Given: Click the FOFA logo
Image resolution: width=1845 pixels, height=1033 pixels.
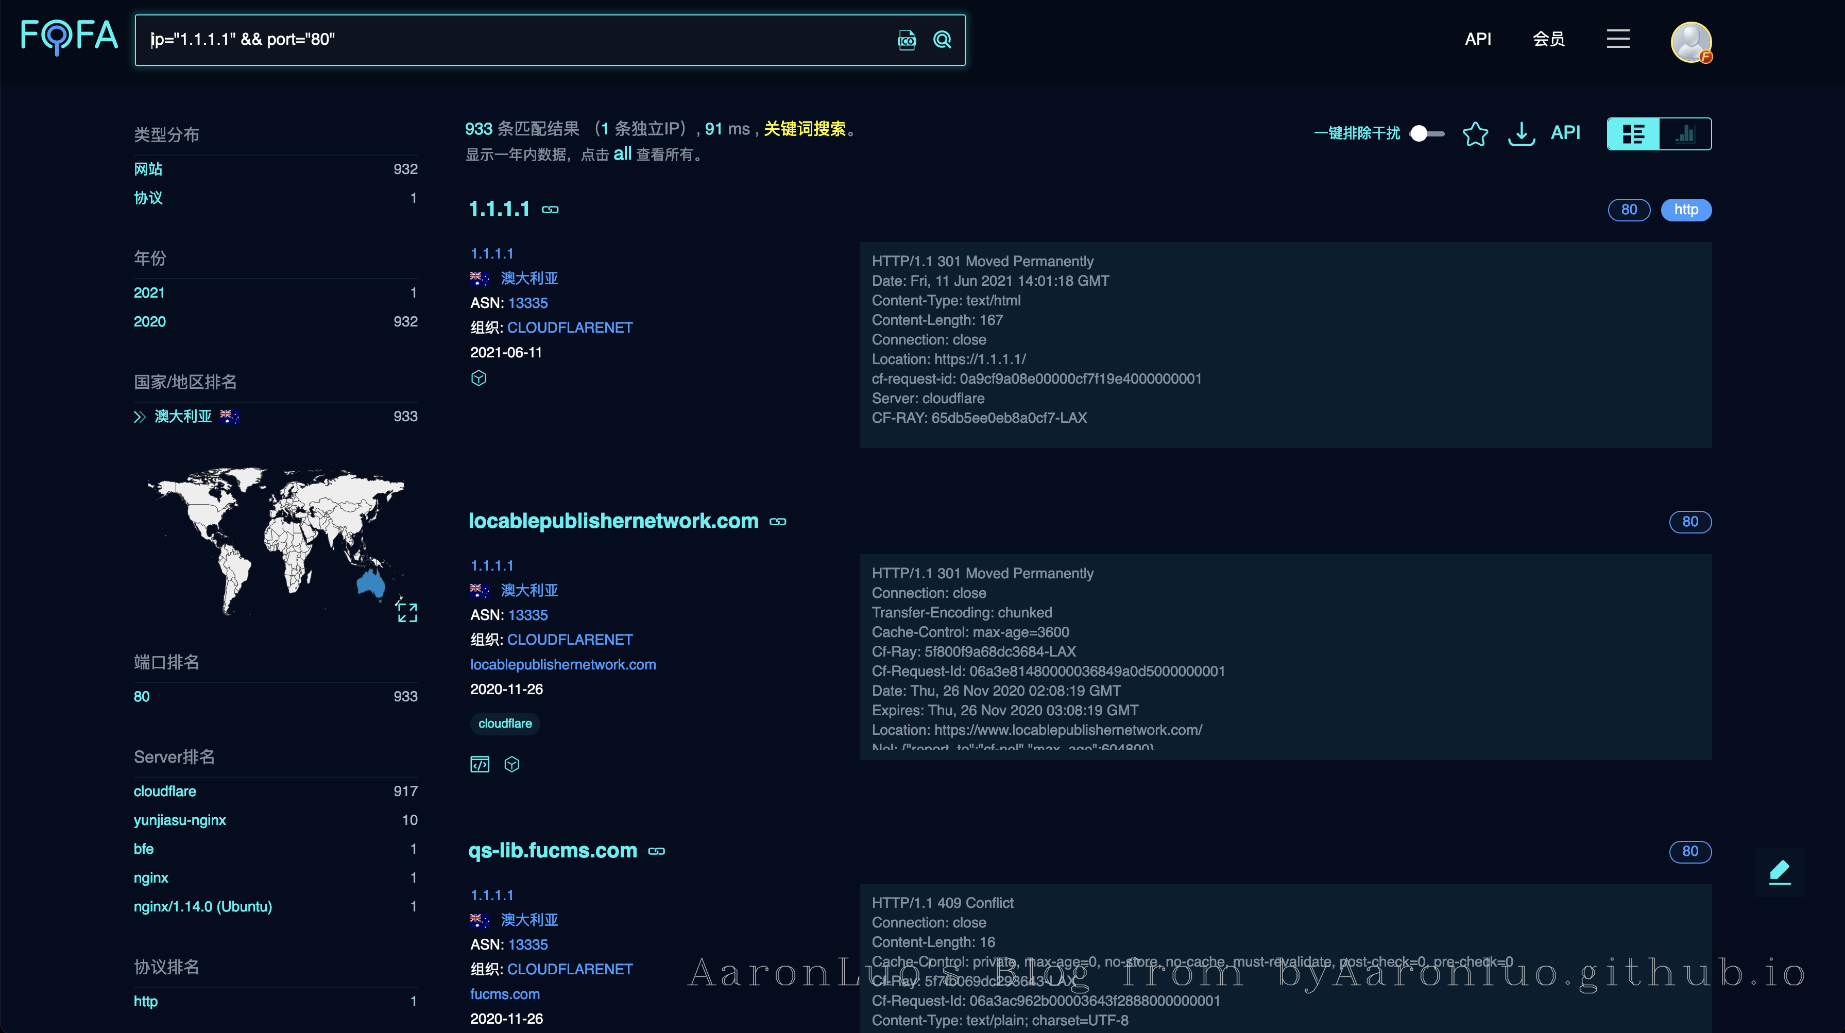Looking at the screenshot, I should [70, 37].
